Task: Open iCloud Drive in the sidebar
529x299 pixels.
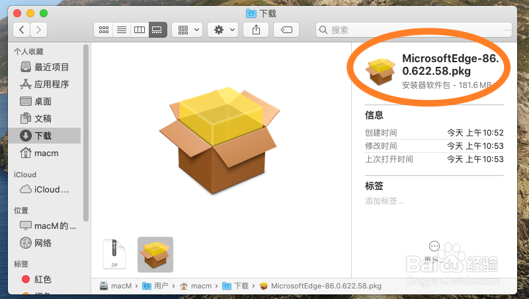Action: [x=44, y=189]
